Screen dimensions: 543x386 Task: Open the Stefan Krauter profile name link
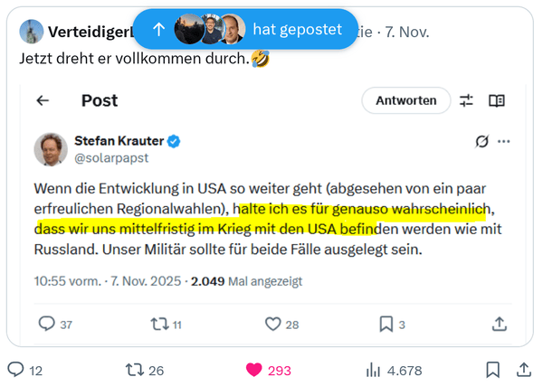pos(117,141)
